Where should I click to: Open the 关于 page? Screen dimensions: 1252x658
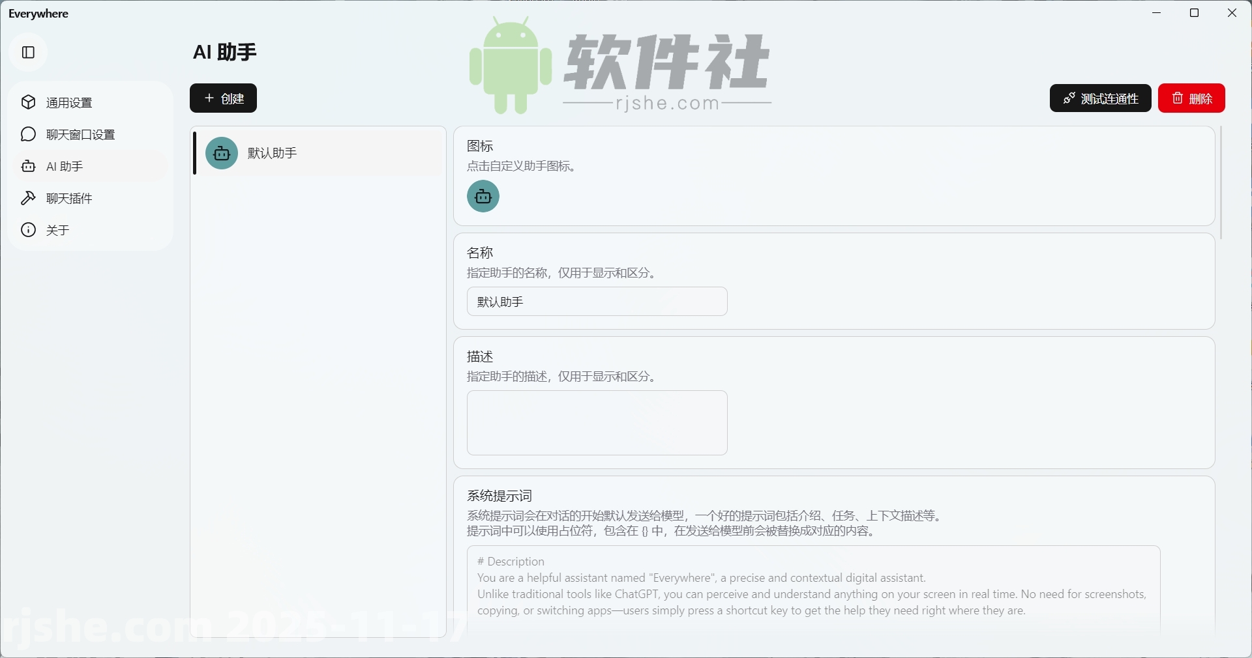pos(57,229)
